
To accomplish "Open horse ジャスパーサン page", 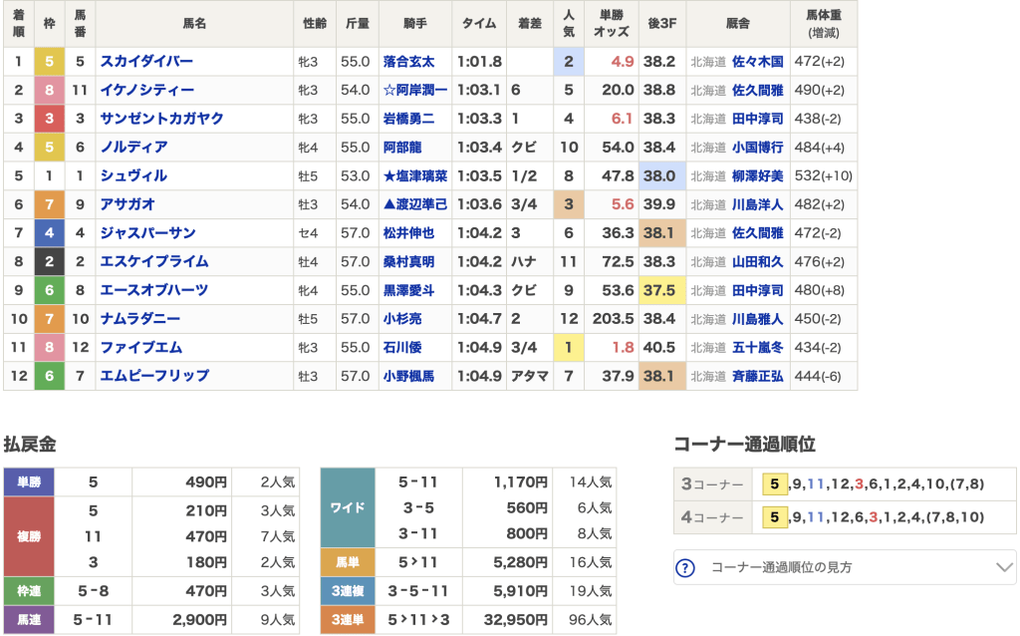I will (147, 233).
